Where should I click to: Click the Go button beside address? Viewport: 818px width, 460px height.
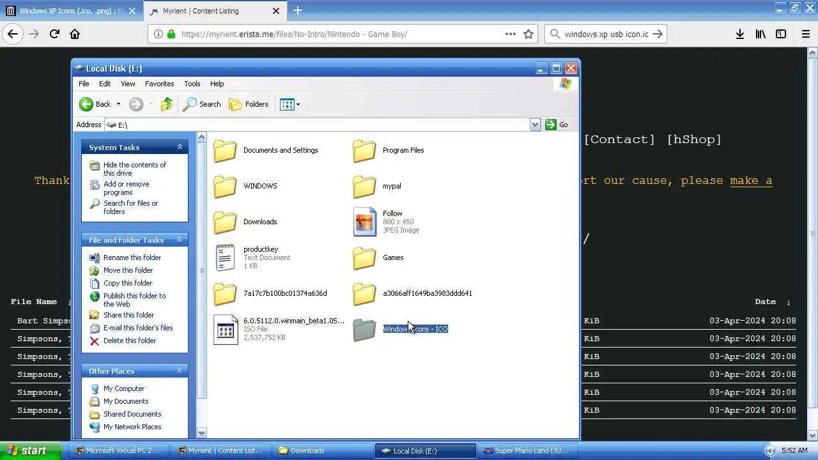click(x=557, y=125)
